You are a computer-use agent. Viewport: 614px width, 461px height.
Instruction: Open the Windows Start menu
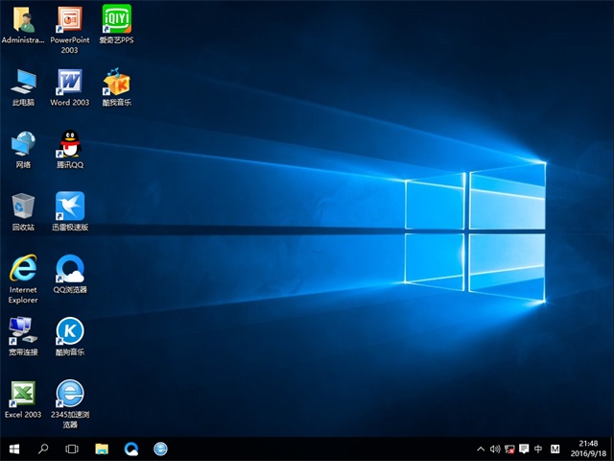[14, 449]
